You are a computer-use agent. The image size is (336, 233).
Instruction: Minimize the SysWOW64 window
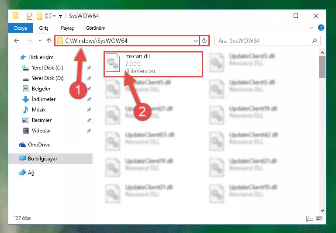(x=276, y=16)
